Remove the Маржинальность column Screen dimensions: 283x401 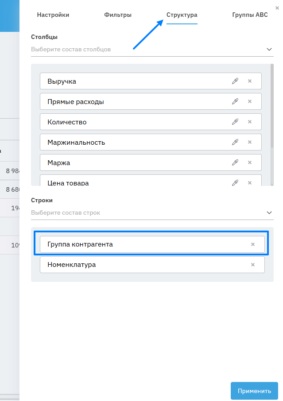pos(250,142)
